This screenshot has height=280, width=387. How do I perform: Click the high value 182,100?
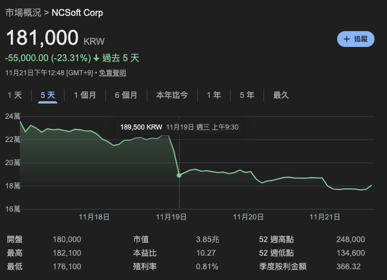[67, 253]
